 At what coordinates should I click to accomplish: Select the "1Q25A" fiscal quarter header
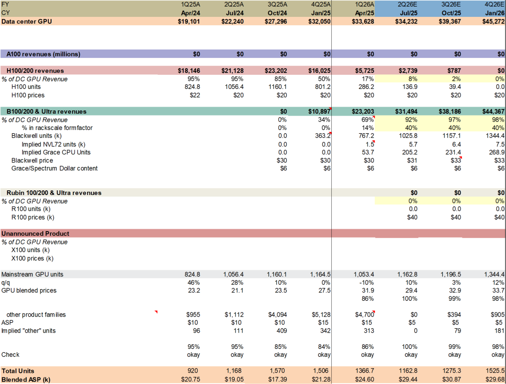191,5
